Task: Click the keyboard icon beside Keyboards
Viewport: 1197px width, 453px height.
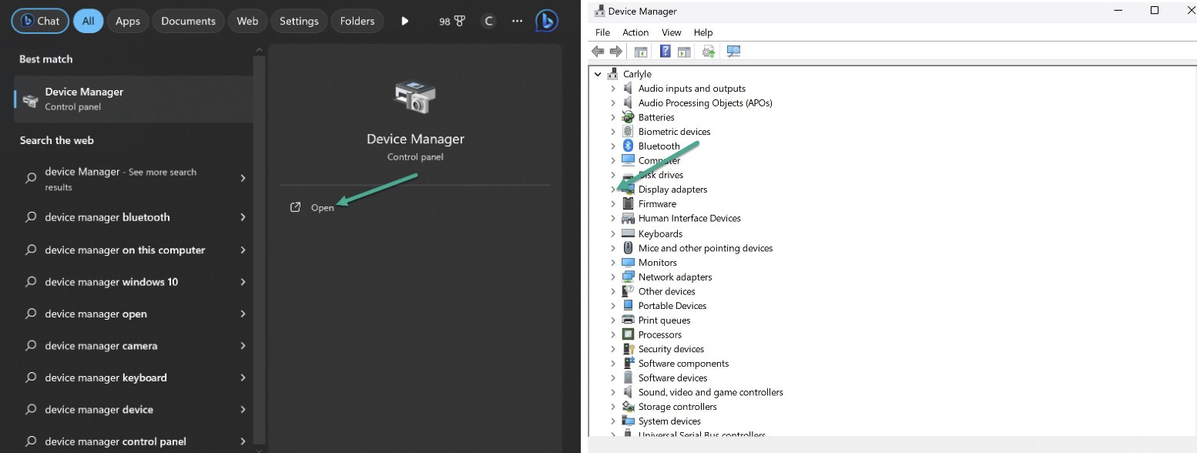Action: pos(628,233)
